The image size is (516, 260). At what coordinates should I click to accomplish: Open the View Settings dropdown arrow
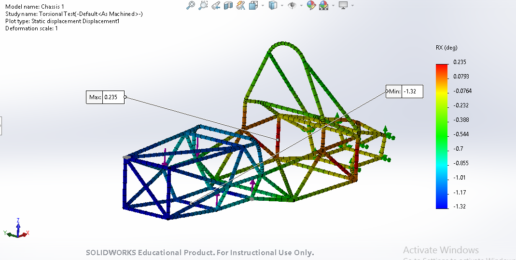pos(352,5)
